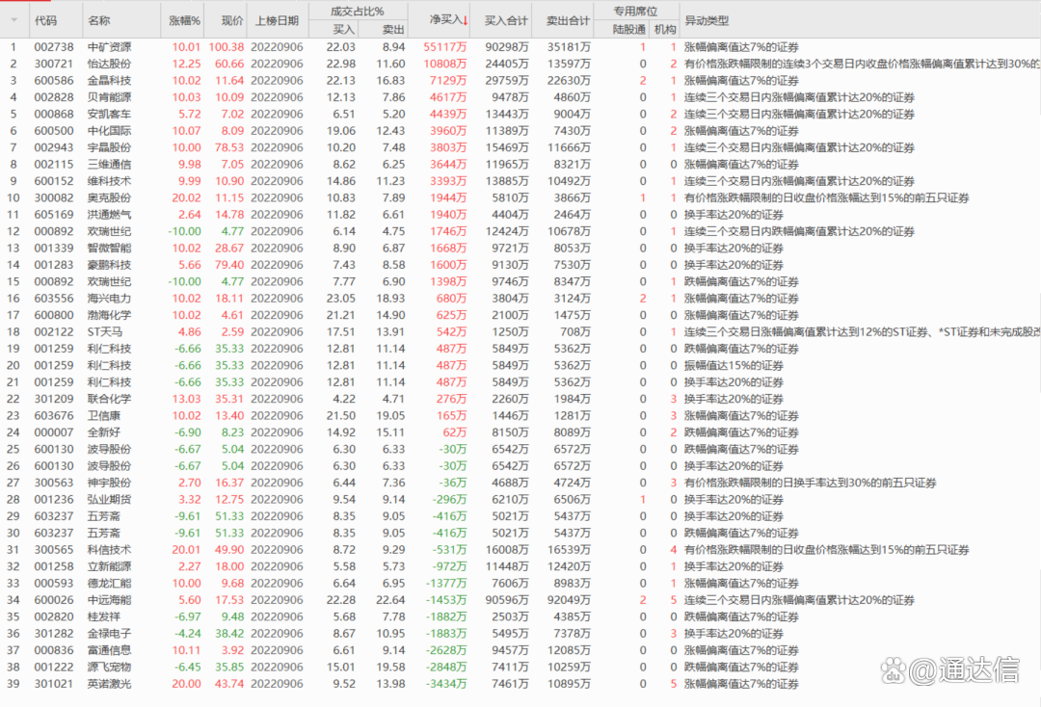Click the 金晶科技 stock name
Screen dimensions: 1041x707
(x=109, y=80)
